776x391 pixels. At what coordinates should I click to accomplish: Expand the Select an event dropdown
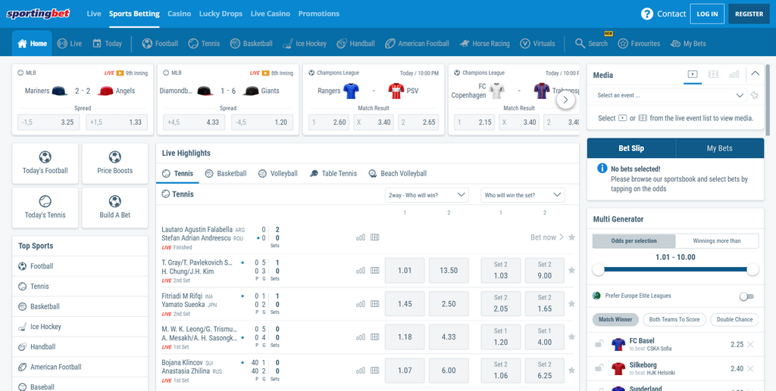(669, 95)
